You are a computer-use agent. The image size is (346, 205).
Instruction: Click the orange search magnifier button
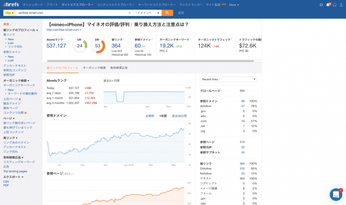(x=167, y=13)
